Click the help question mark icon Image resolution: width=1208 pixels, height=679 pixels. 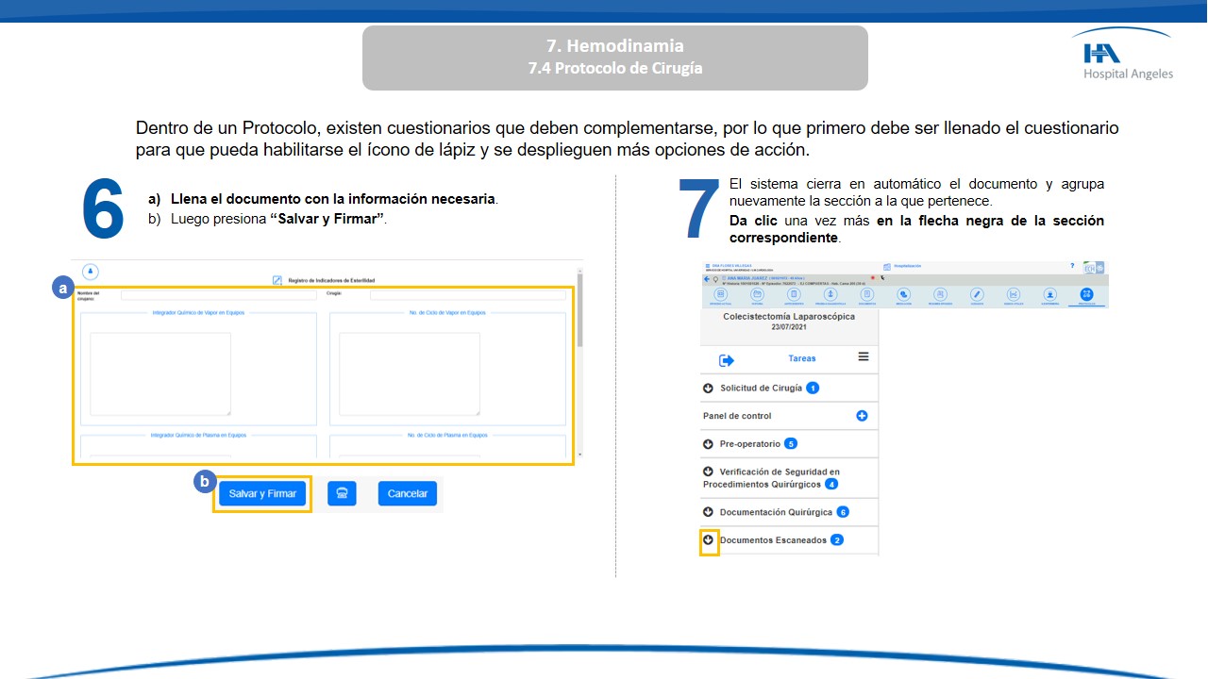tap(1071, 267)
